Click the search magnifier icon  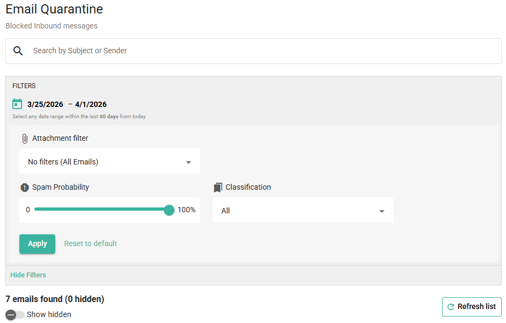point(18,51)
